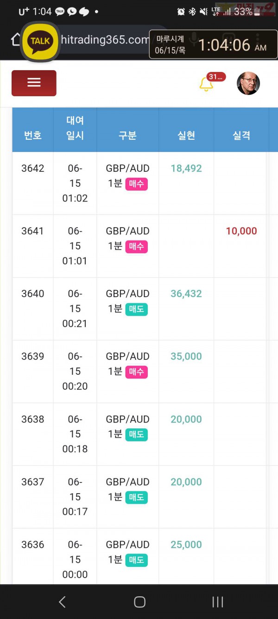Tap the yellow notification bell icon
The width and height of the screenshot is (278, 619).
[x=206, y=84]
